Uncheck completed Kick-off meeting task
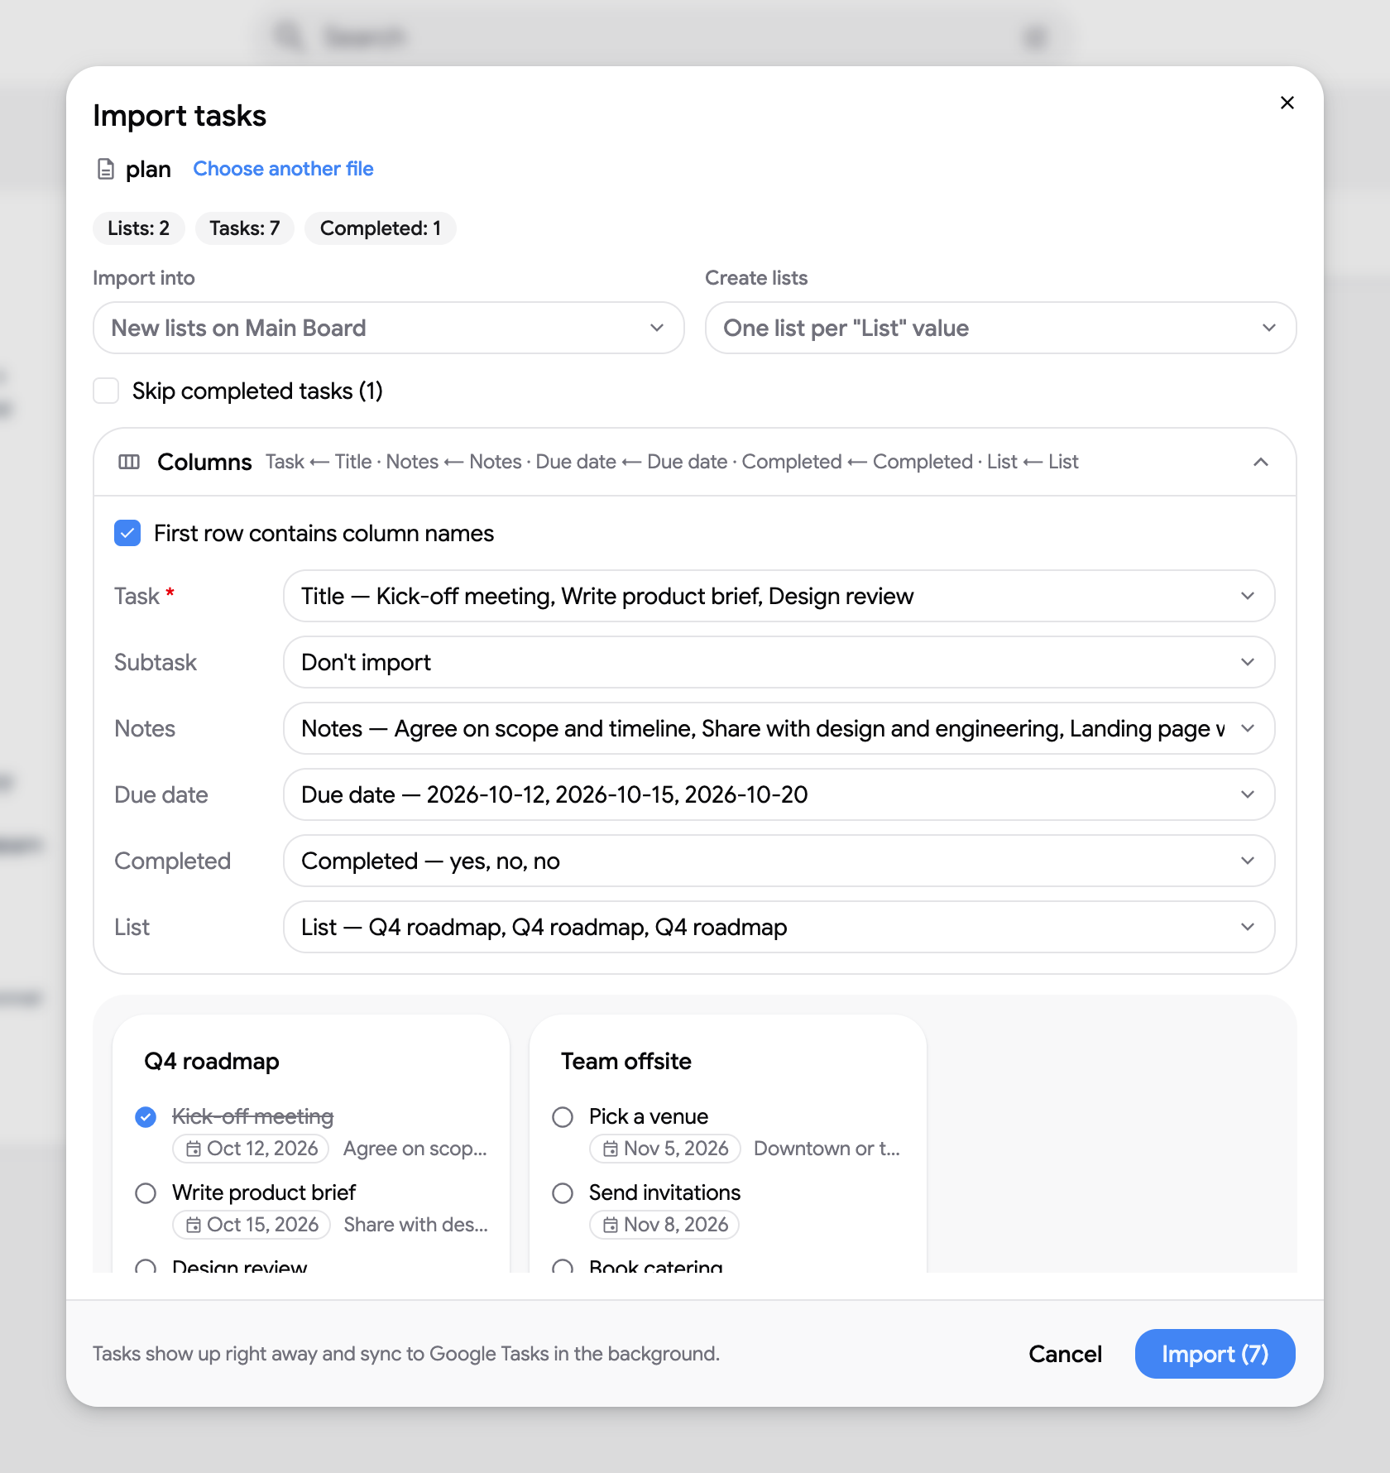This screenshot has height=1473, width=1390. coord(146,1117)
